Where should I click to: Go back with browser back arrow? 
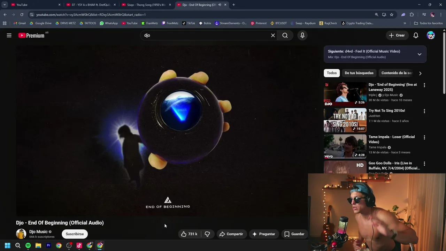[x=5, y=15]
